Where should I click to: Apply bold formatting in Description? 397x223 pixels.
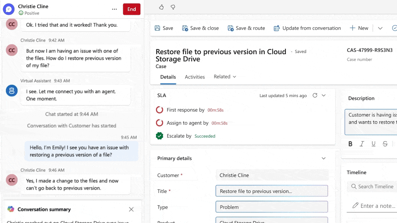coord(350,144)
